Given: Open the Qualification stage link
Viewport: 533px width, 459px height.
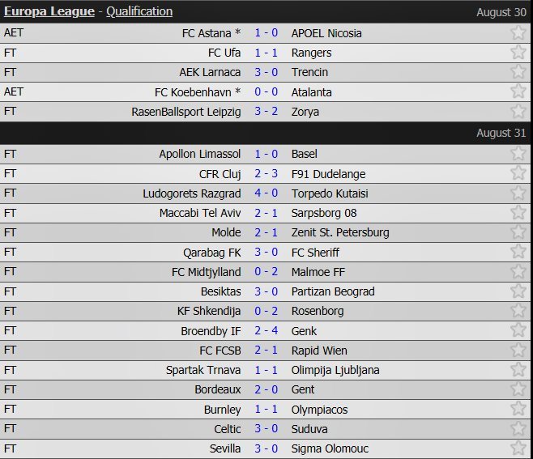Looking at the screenshot, I should pyautogui.click(x=139, y=11).
